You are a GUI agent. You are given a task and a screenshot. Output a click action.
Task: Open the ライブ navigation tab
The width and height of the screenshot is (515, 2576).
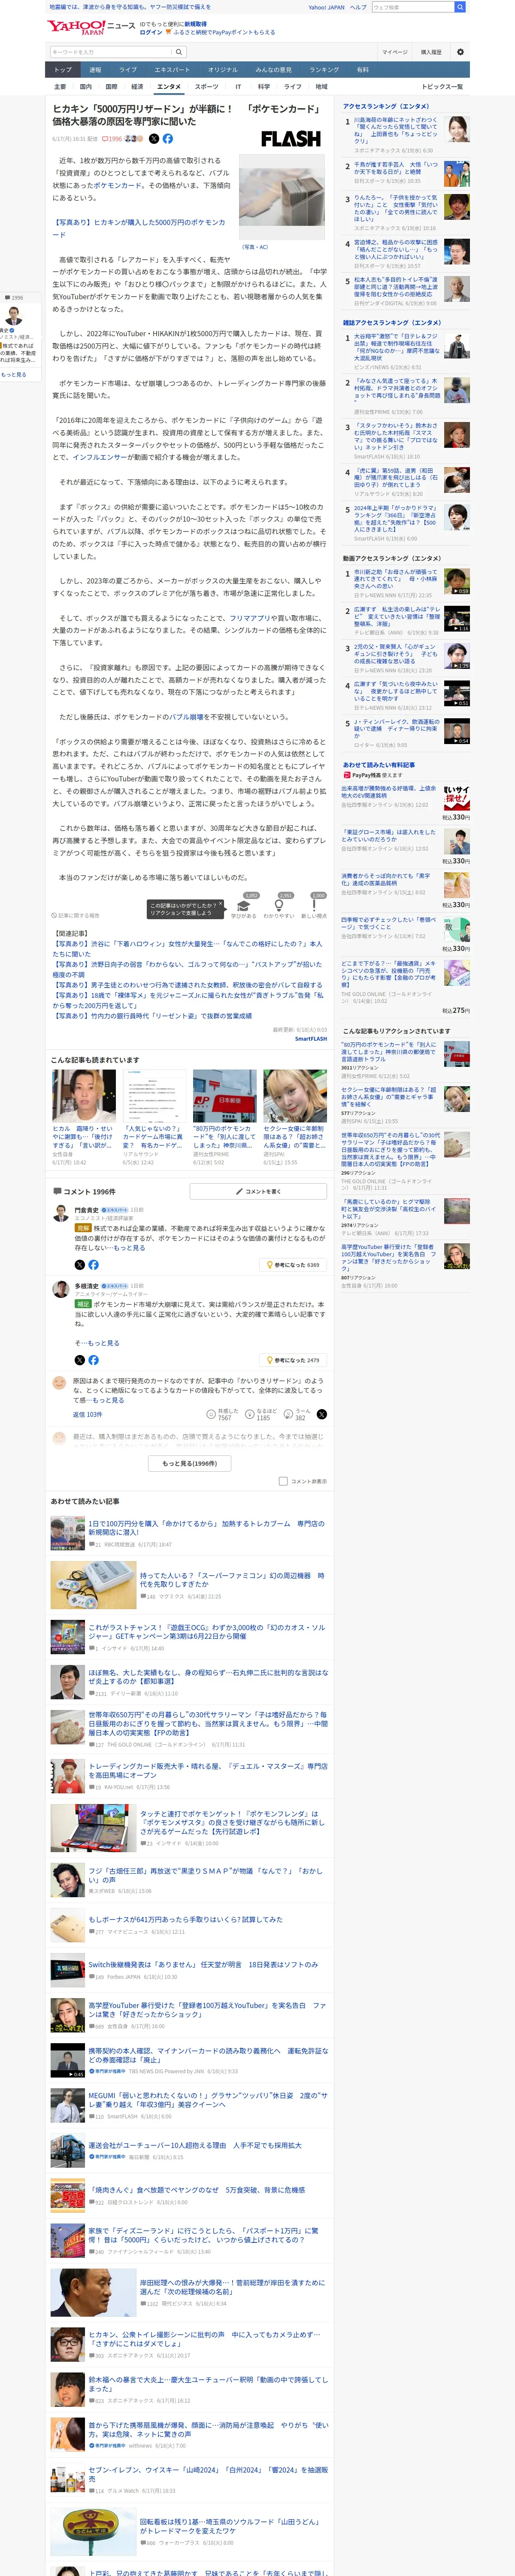point(128,70)
